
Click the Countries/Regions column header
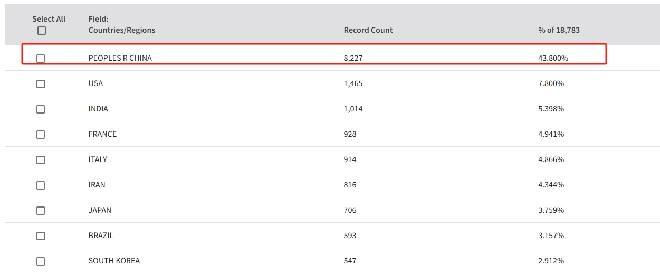tap(122, 30)
